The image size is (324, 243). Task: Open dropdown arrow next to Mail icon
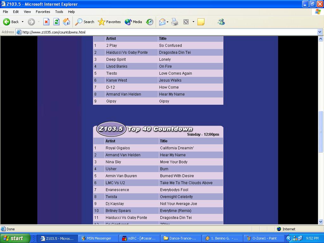pos(168,22)
